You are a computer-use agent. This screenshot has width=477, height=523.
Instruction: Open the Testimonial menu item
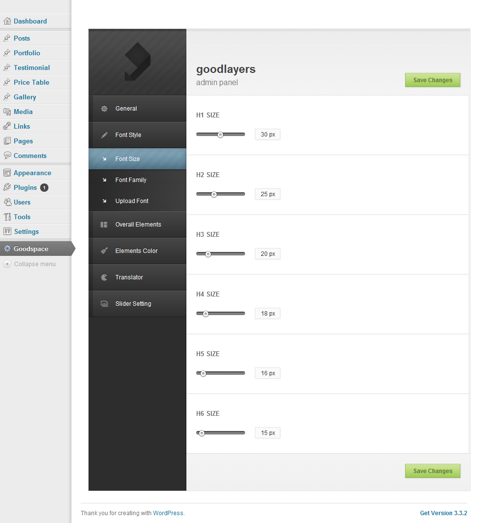point(35,68)
